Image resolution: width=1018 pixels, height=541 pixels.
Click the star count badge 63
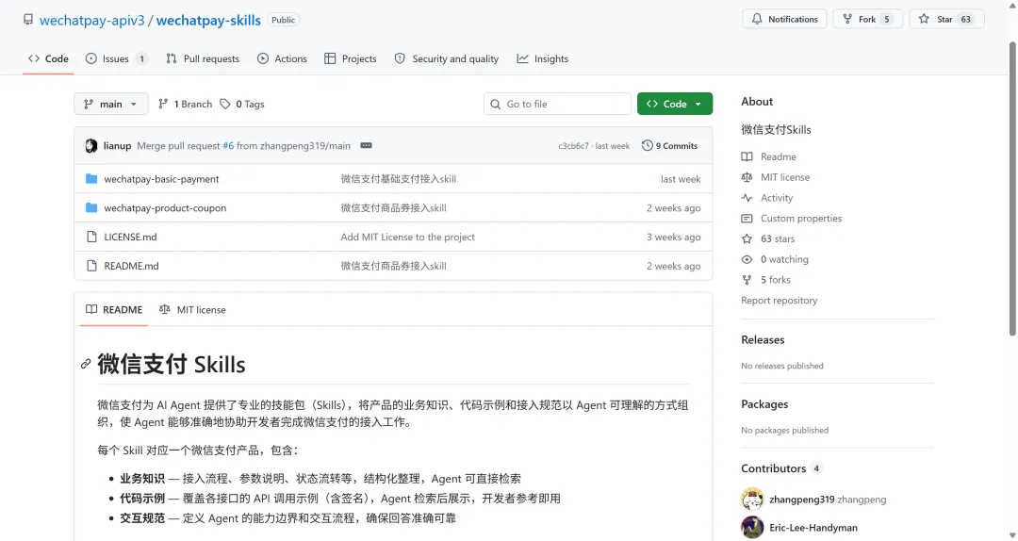coord(966,20)
